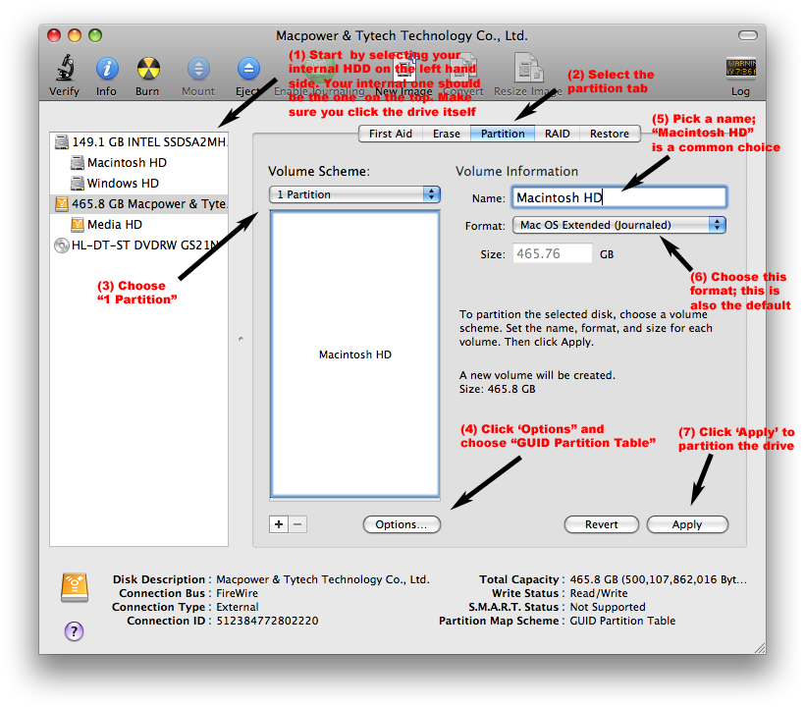
Task: Select the HL-DT-ST DVDRW drive
Action: pyautogui.click(x=139, y=245)
